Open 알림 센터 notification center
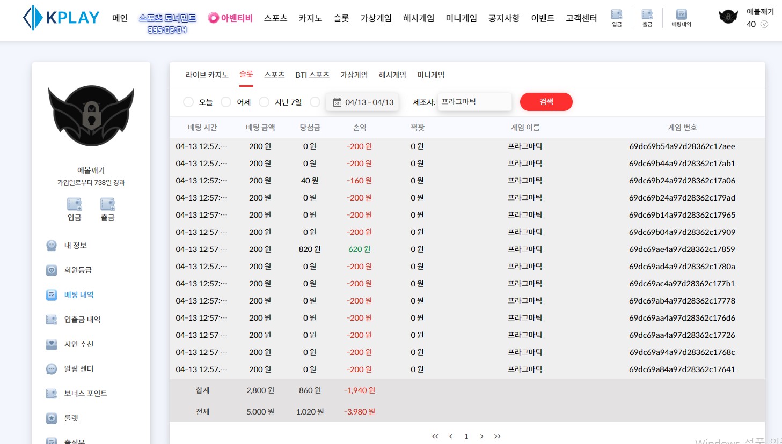 click(x=78, y=369)
